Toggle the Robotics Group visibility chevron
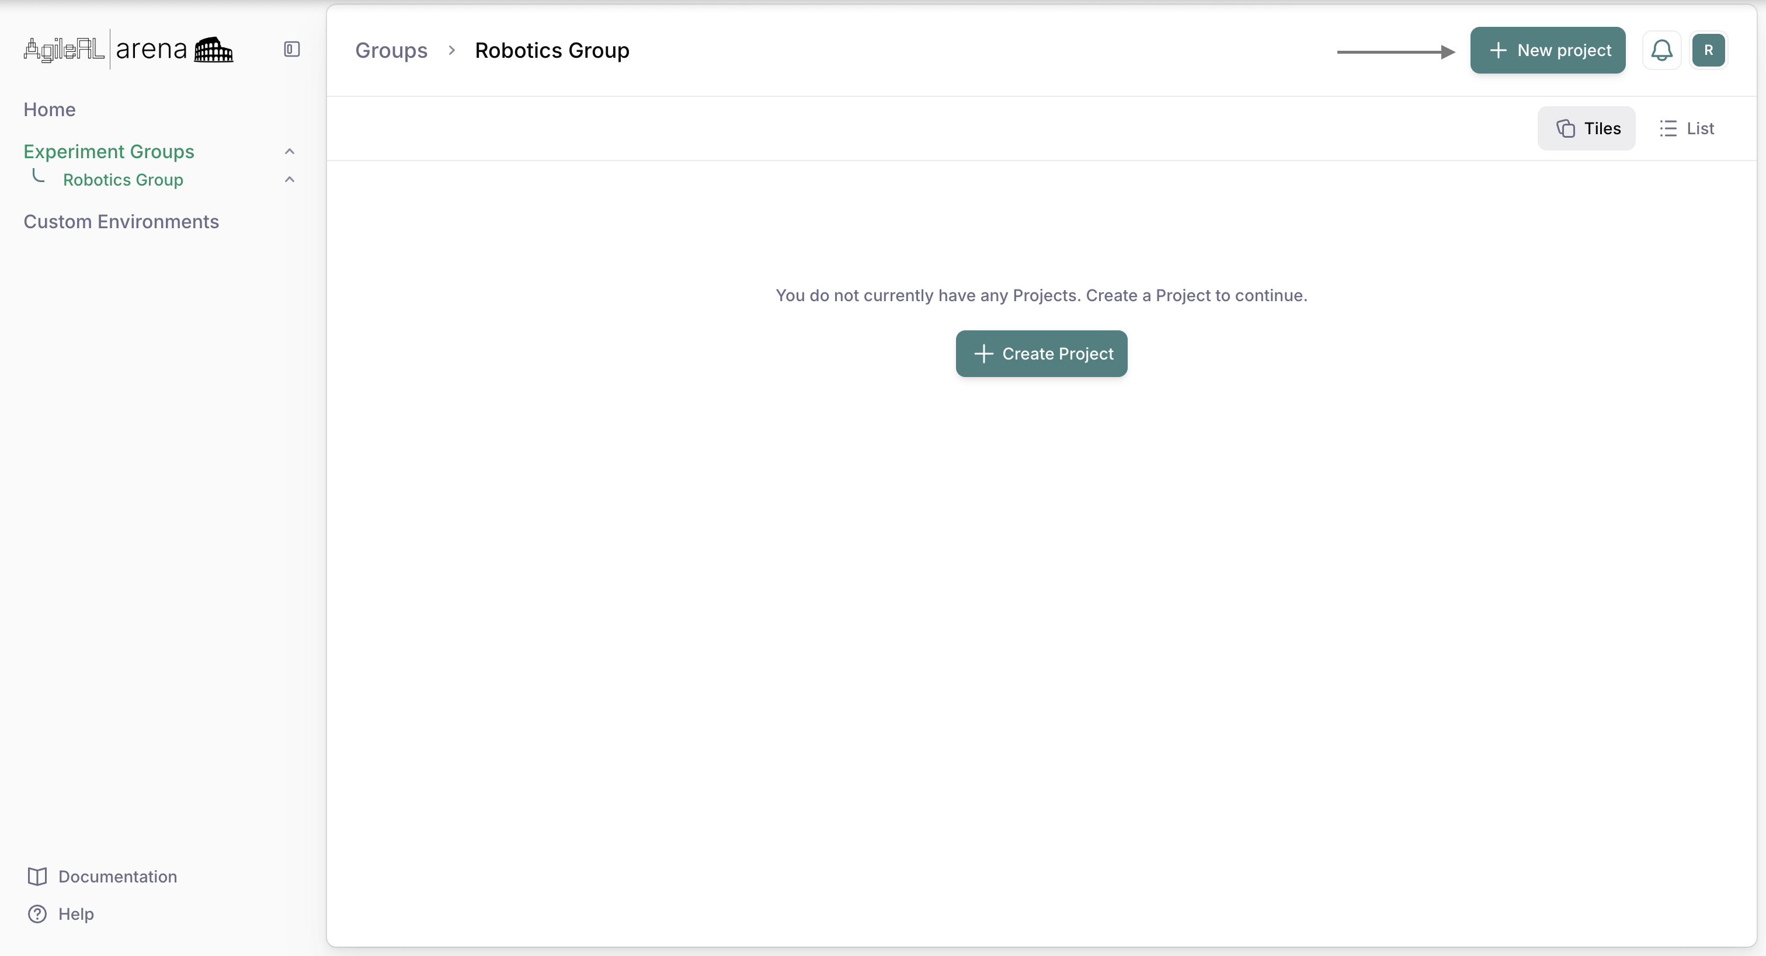Image resolution: width=1766 pixels, height=956 pixels. point(289,180)
